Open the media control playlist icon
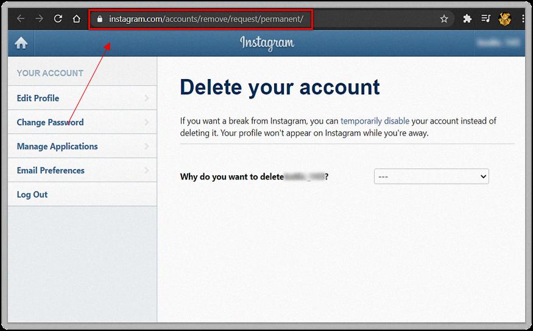 tap(485, 19)
